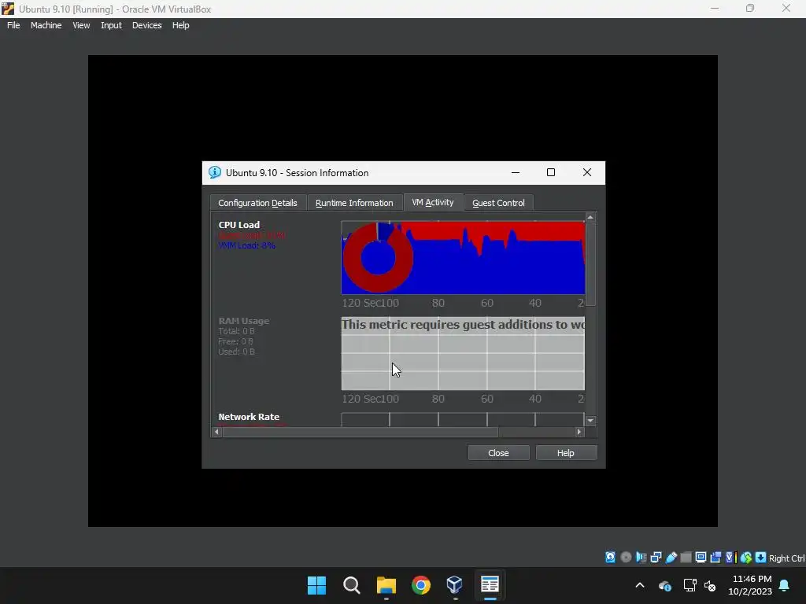Click the optical disc indicator icon
Screen dimensions: 806x604
[626, 558]
